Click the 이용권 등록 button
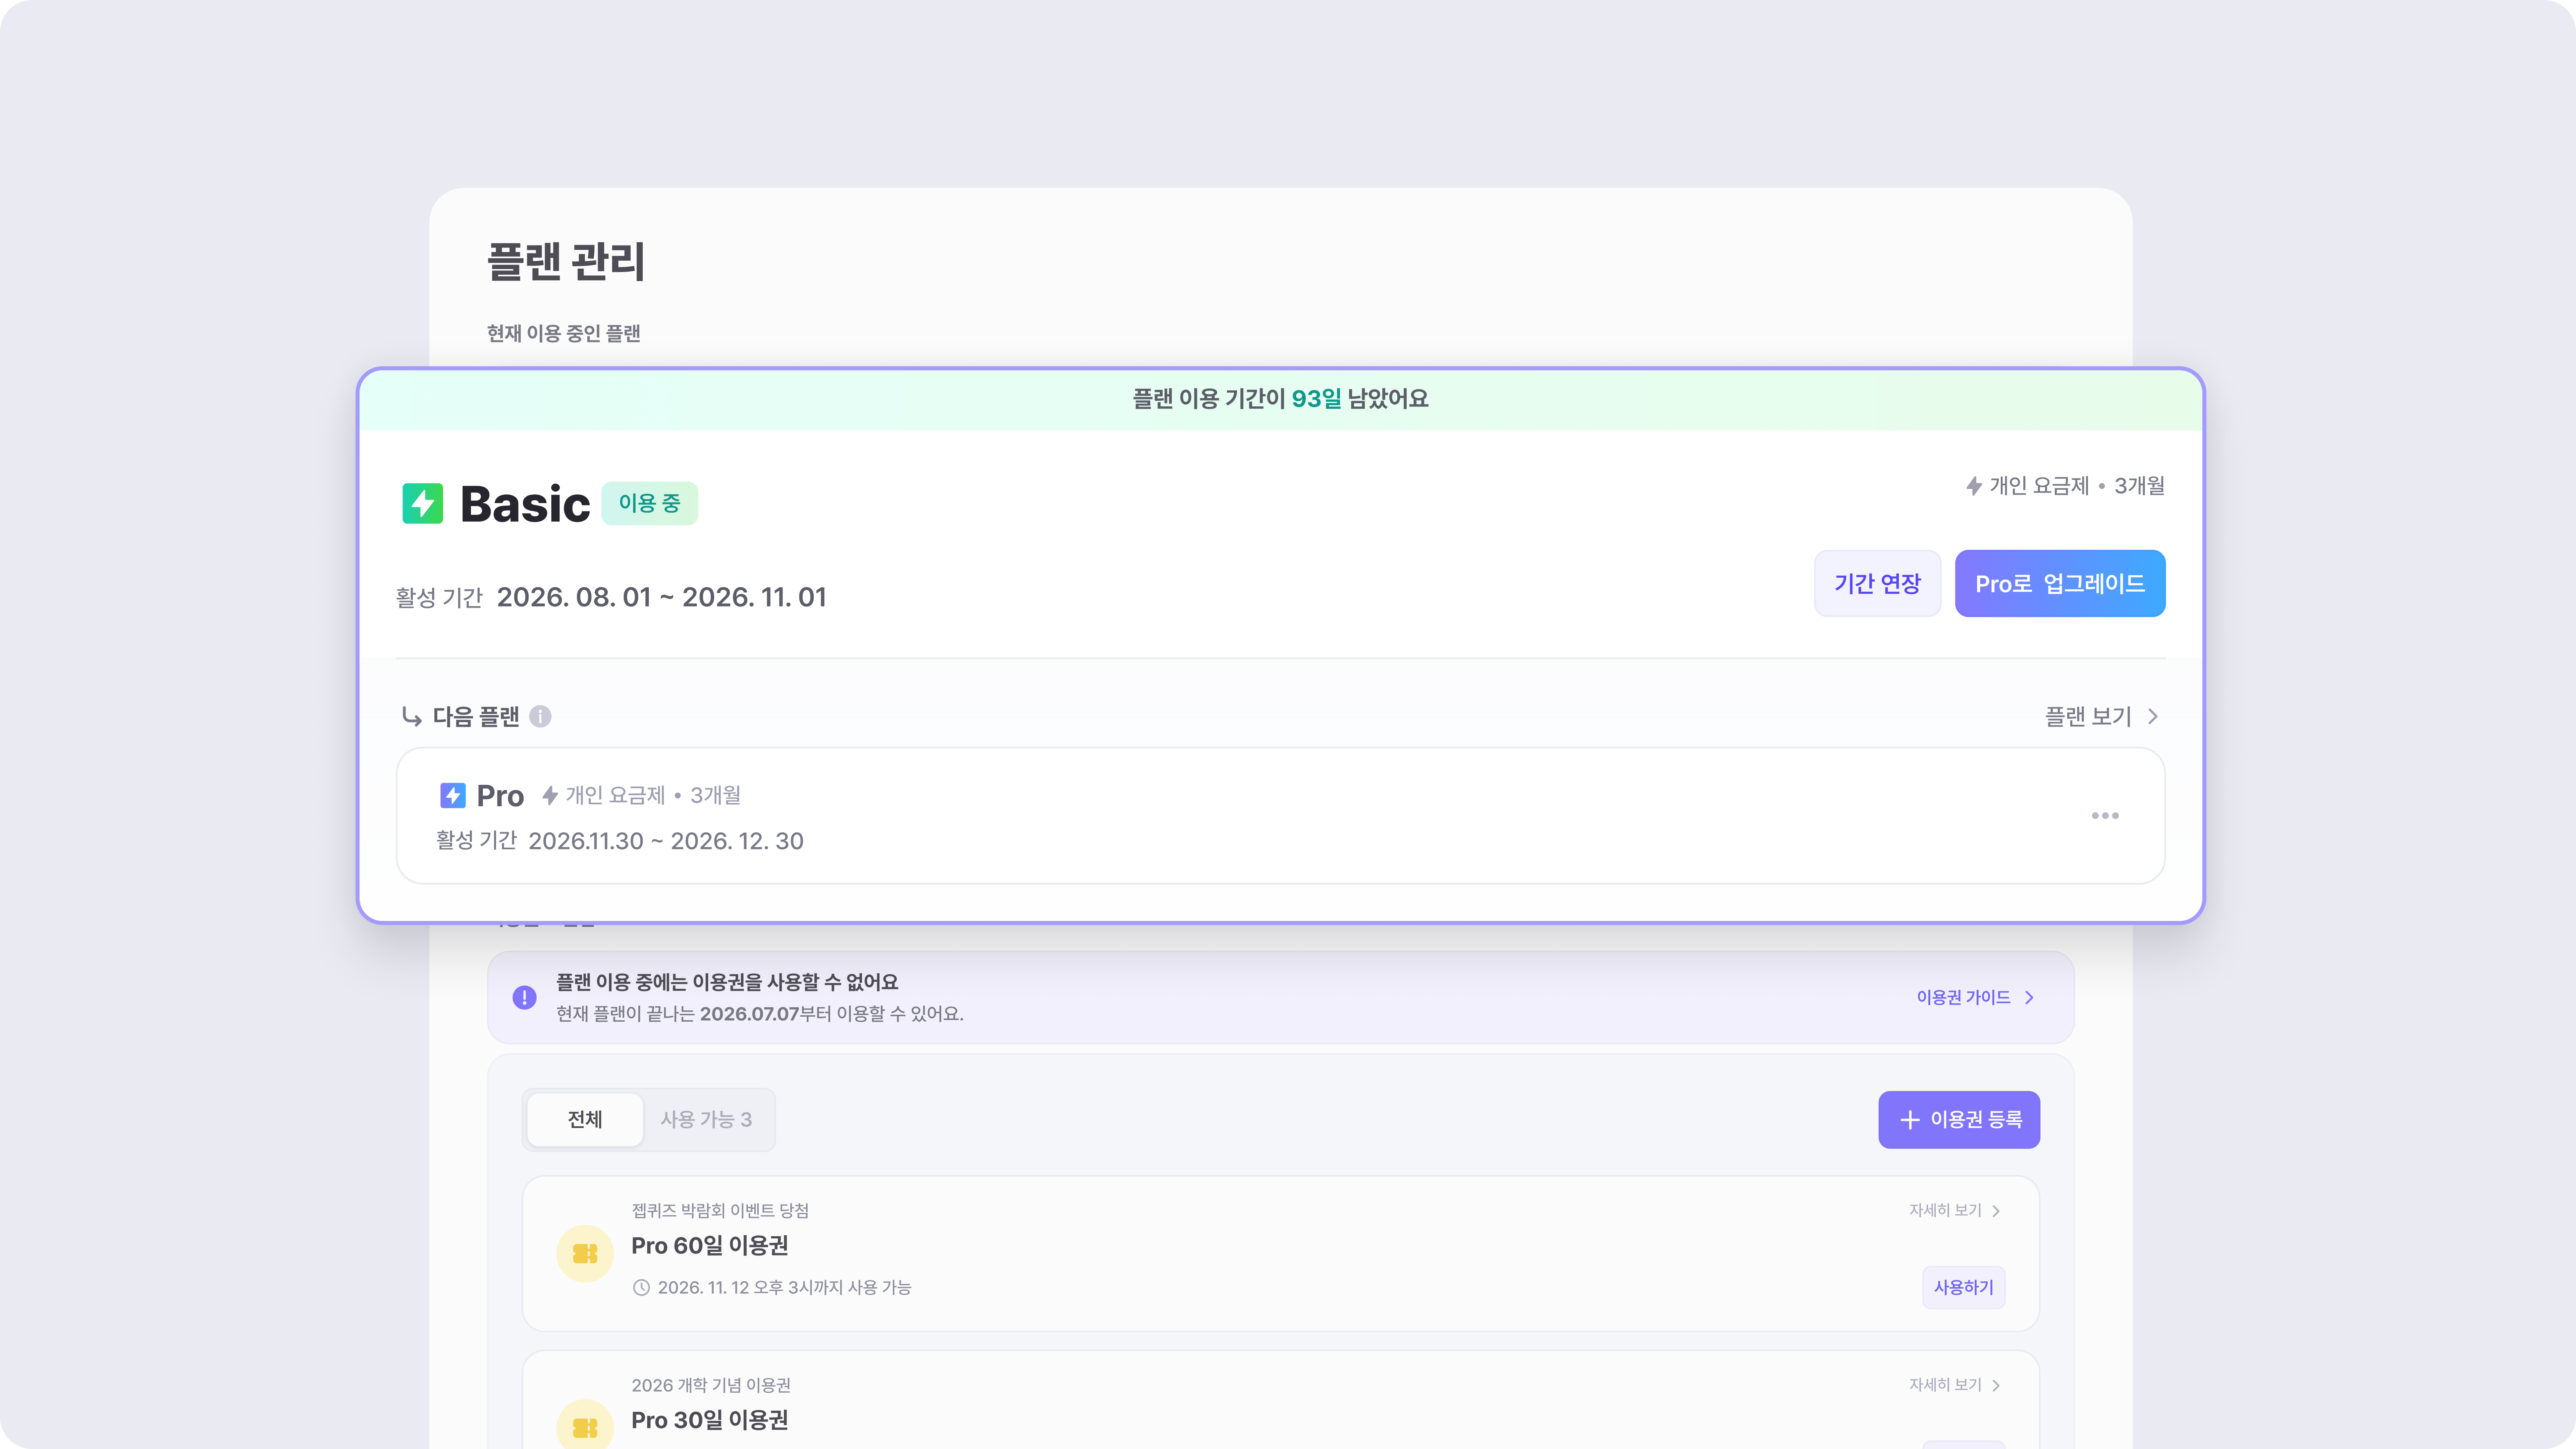 pos(1959,1119)
